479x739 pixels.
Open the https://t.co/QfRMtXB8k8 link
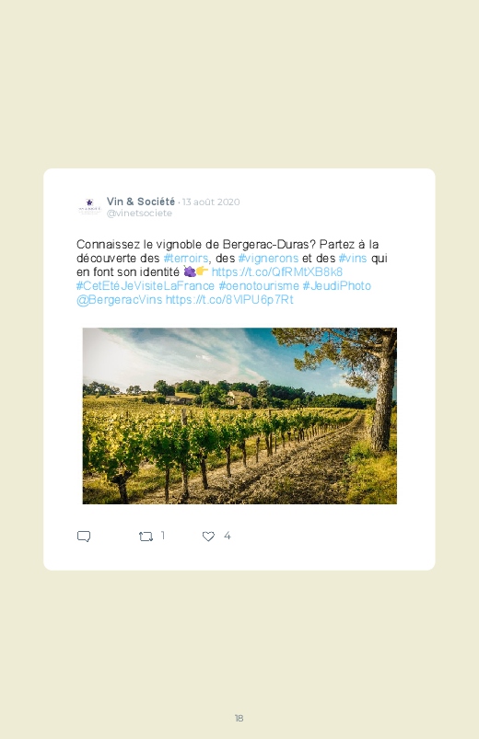coord(277,271)
